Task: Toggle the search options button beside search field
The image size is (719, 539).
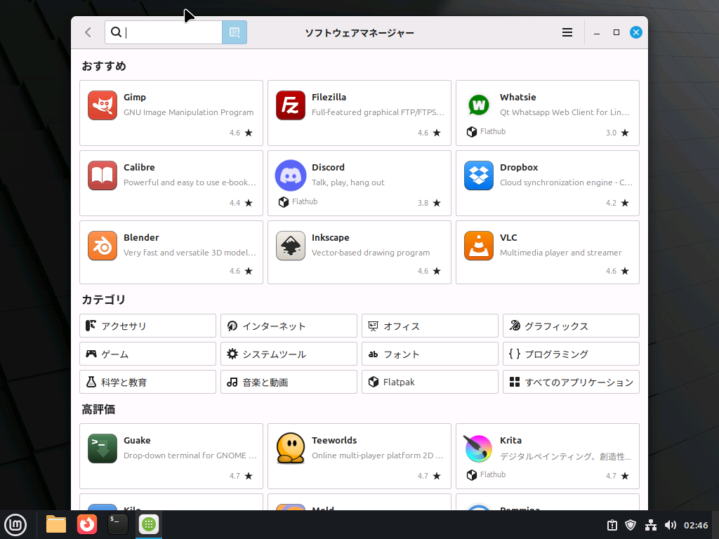Action: 235,32
